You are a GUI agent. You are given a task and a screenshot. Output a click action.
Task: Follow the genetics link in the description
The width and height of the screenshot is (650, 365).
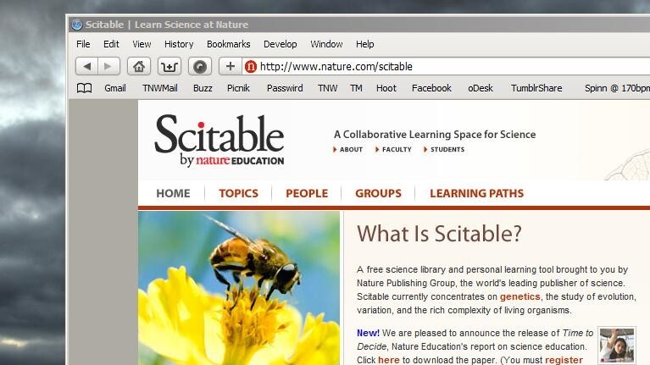519,296
